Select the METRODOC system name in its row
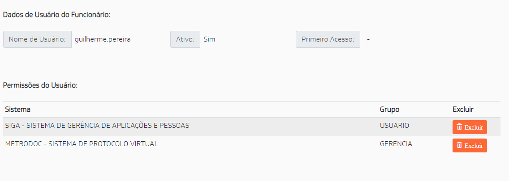Viewport: 509px width, 181px height. (82, 144)
